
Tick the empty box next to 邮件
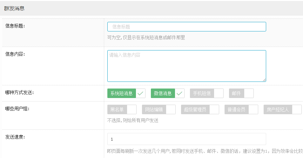249,93
